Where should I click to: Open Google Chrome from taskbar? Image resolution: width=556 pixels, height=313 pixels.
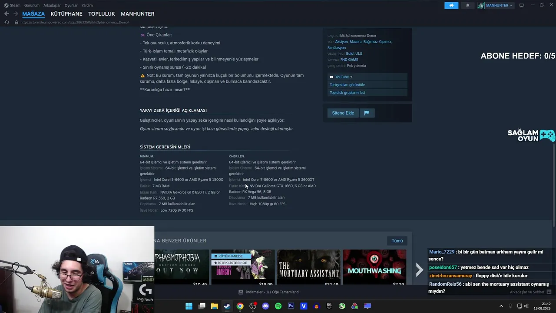click(x=240, y=306)
